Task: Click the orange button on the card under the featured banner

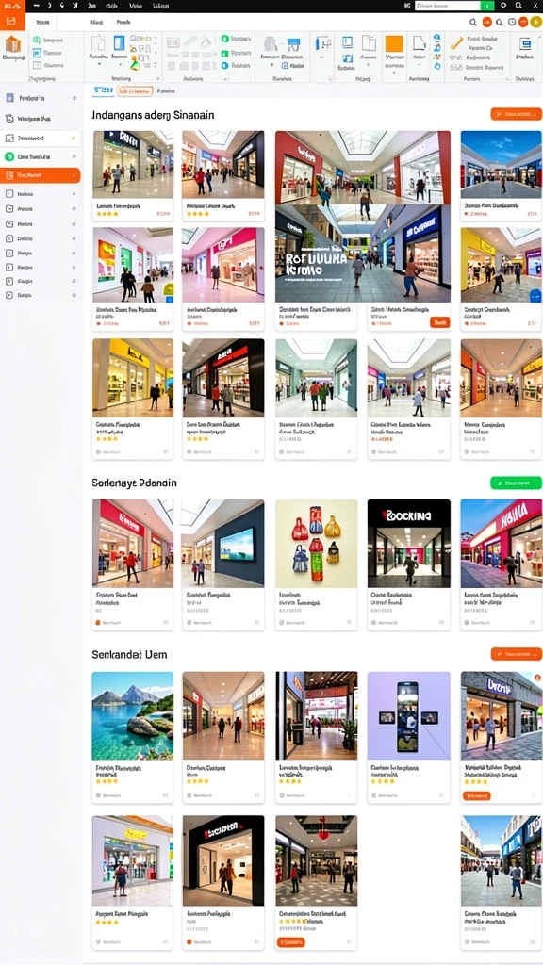Action: pyautogui.click(x=439, y=322)
